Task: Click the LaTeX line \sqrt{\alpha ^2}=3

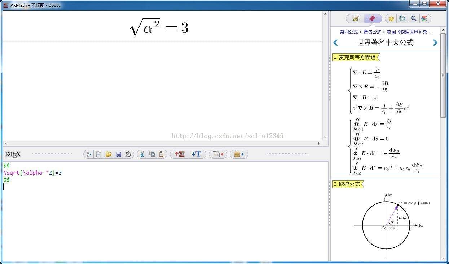Action: tap(32, 173)
